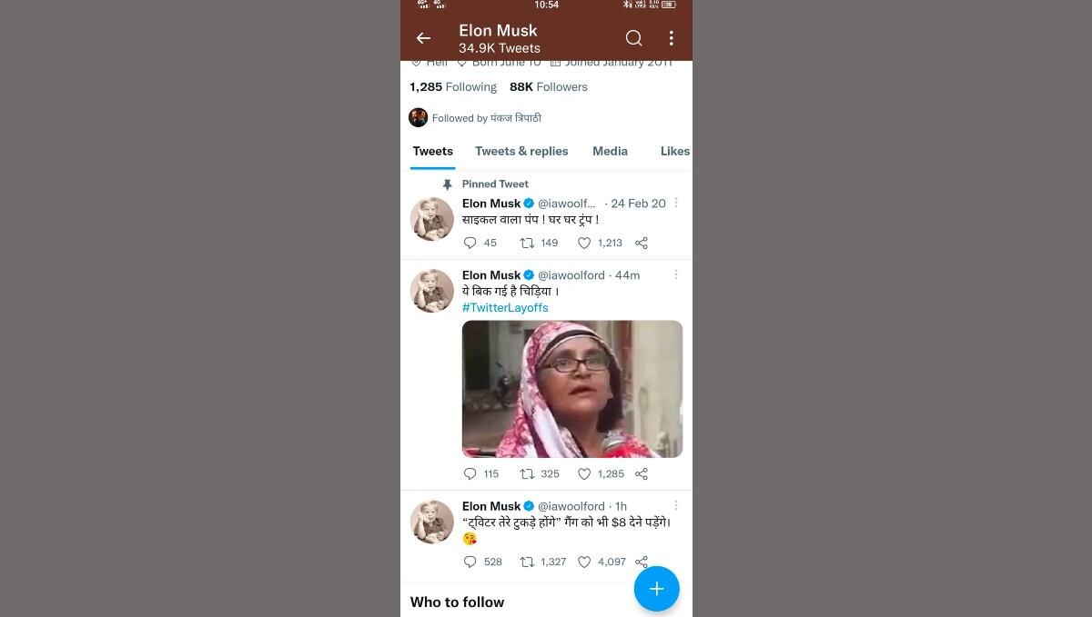Open the Media tab
The height and width of the screenshot is (617, 1092).
tap(610, 151)
